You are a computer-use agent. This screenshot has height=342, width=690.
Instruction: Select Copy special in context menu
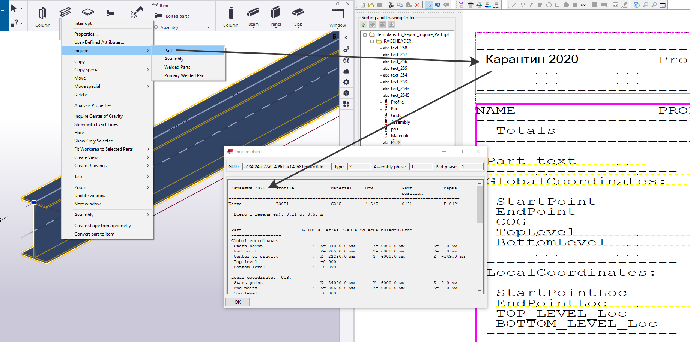(x=87, y=70)
